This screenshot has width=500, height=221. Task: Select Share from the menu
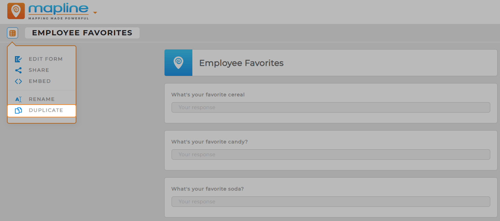(x=39, y=70)
